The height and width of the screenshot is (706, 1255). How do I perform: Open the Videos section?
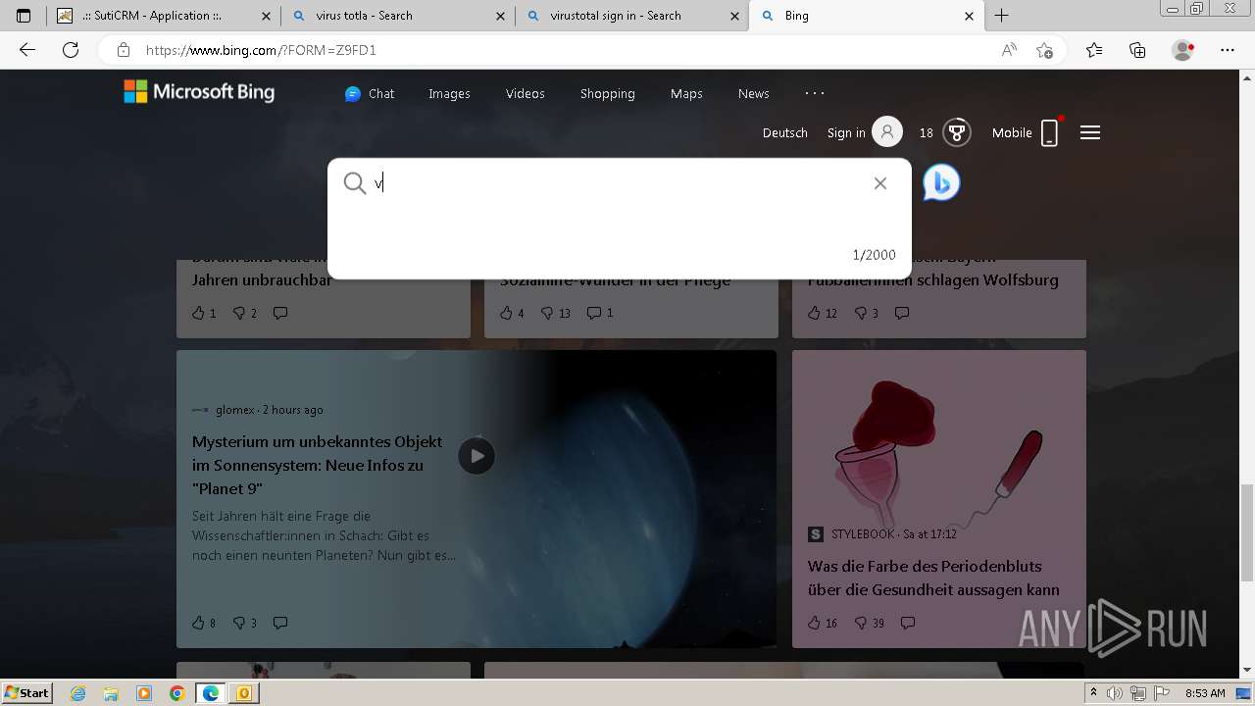tap(525, 93)
